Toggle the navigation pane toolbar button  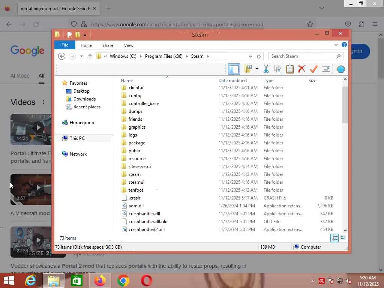[x=234, y=69]
